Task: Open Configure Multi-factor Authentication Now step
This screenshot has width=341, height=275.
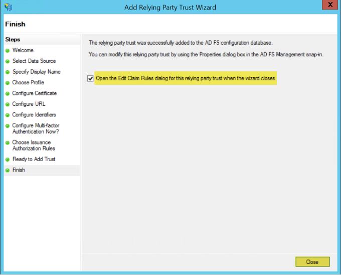Action: coord(36,128)
